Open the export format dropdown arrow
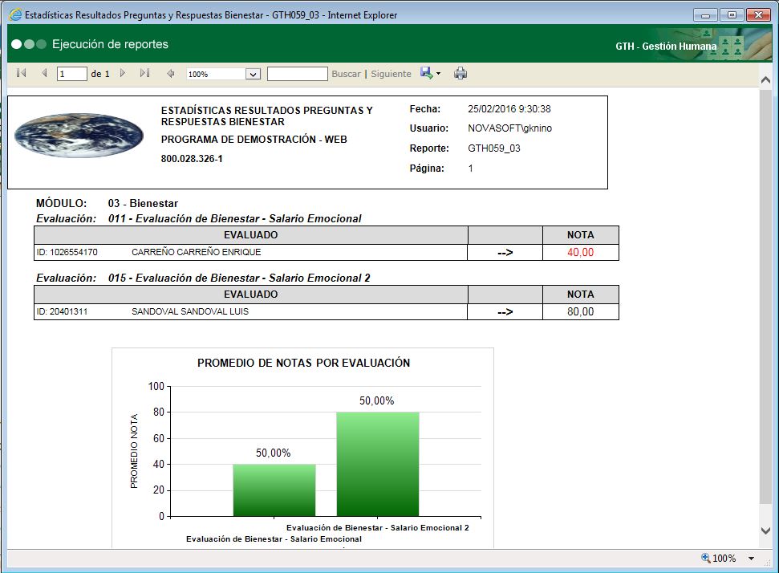This screenshot has height=573, width=779. coord(438,73)
